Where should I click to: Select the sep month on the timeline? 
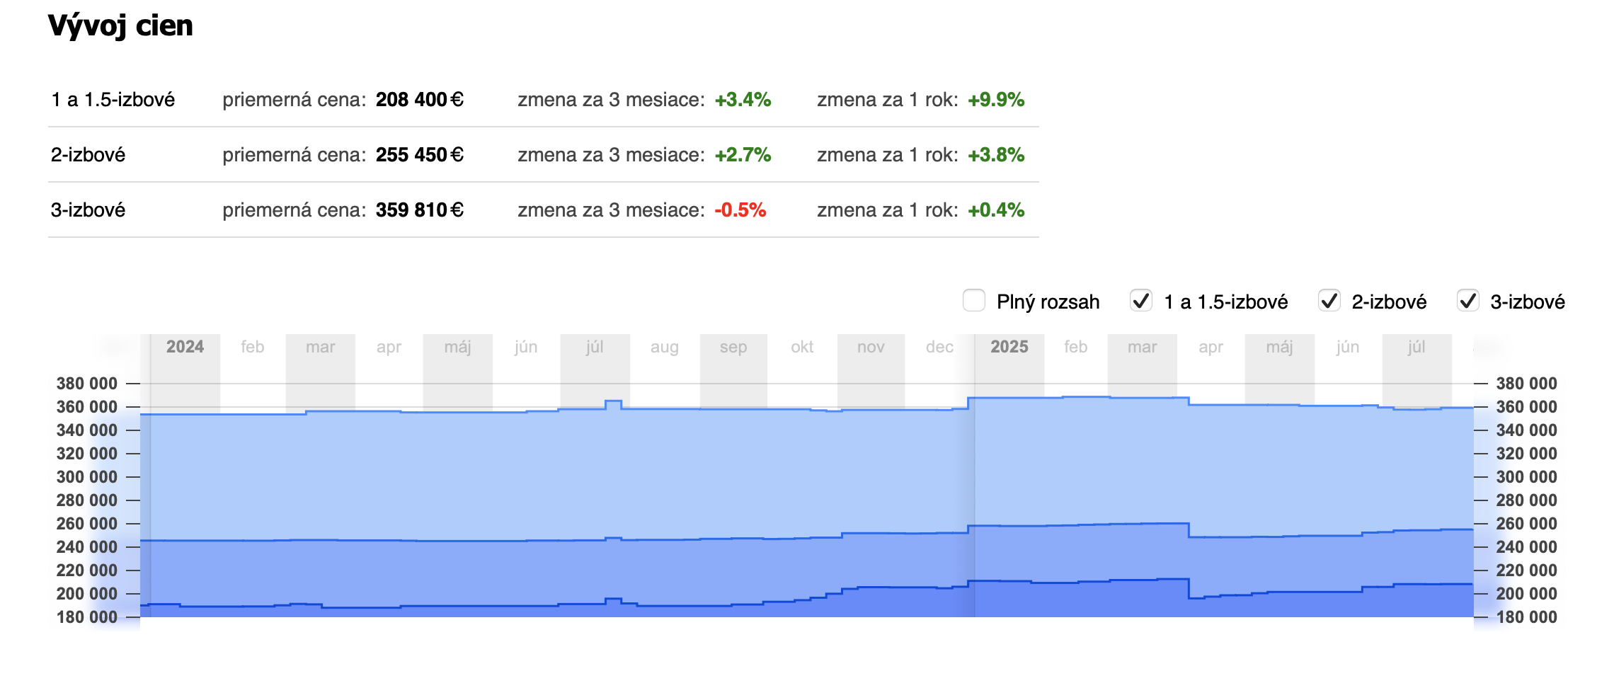pos(733,347)
